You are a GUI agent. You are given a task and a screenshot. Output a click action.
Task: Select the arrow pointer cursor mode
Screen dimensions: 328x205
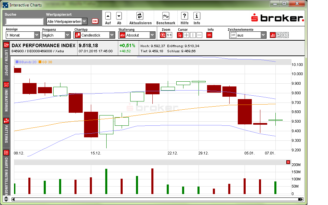180,35
